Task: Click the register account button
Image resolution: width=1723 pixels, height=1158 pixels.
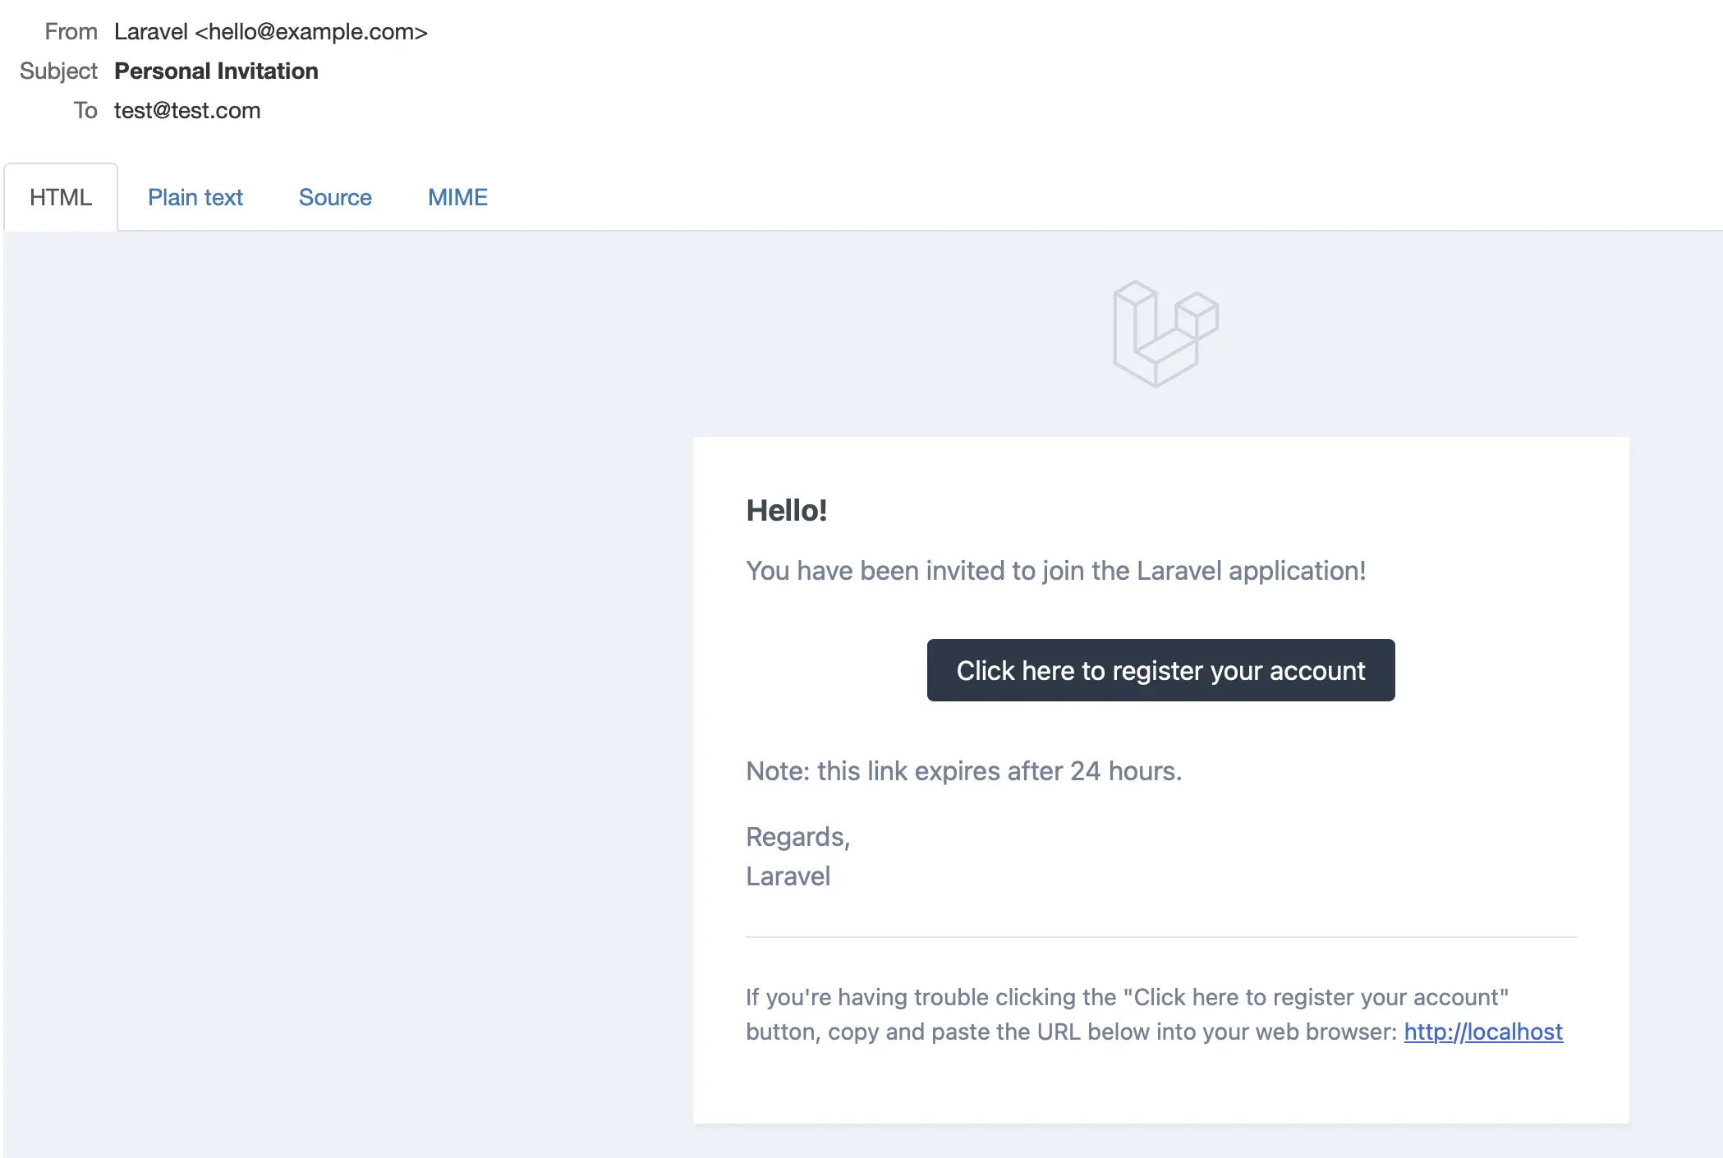Action: click(1160, 669)
